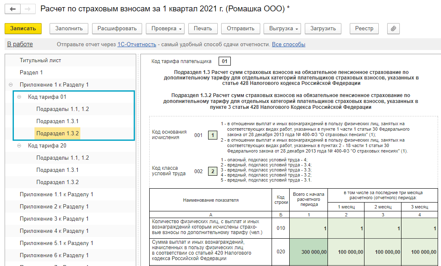Click the row code 020 cell
Screen dimensions: 441x266
coord(281,252)
